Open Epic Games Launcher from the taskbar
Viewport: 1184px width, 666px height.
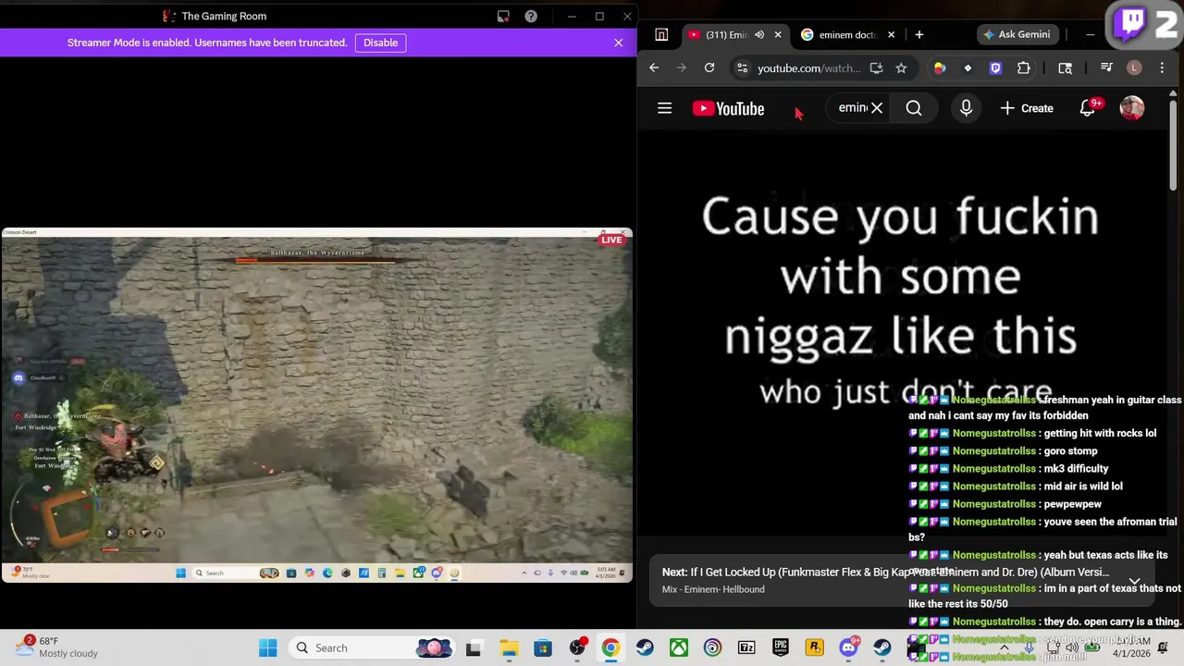click(x=781, y=647)
